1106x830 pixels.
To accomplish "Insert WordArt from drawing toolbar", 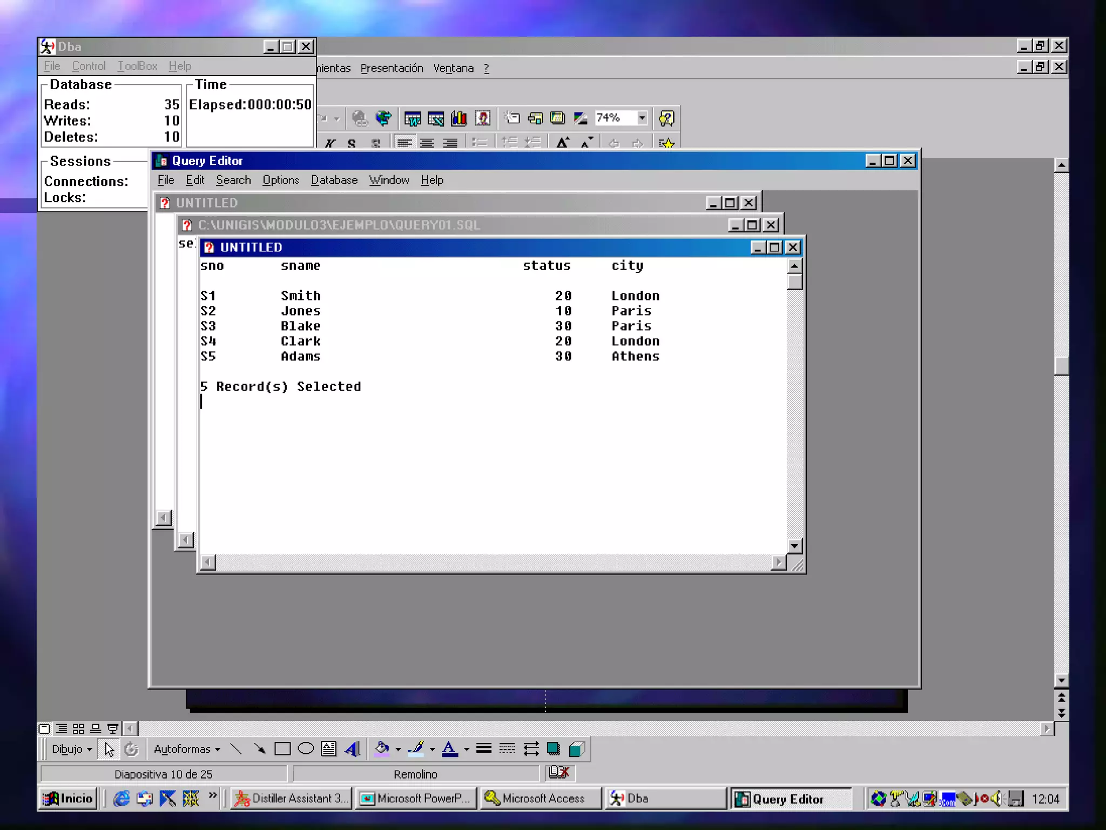I will click(x=352, y=749).
